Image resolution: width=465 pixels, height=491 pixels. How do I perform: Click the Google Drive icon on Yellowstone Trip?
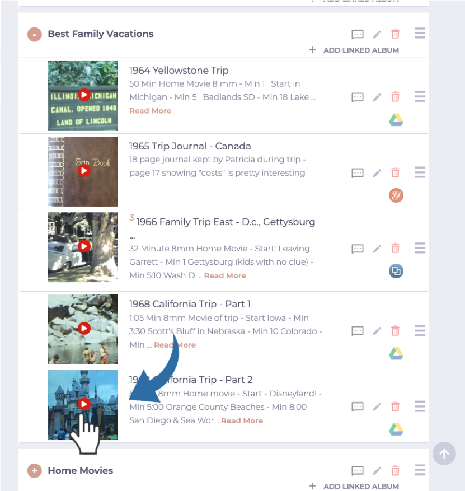[396, 120]
